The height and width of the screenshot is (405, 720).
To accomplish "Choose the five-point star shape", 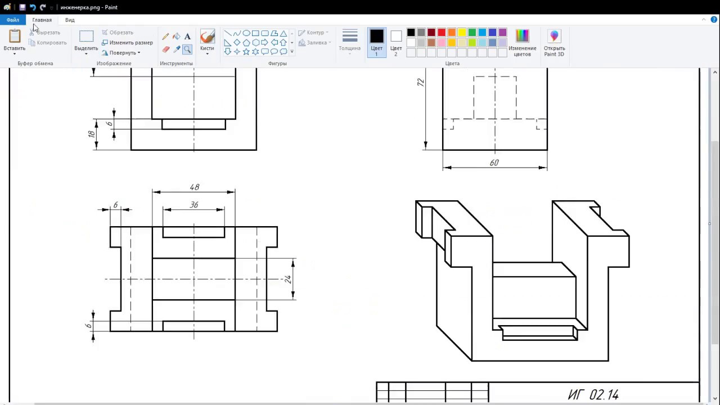I will coord(246,52).
